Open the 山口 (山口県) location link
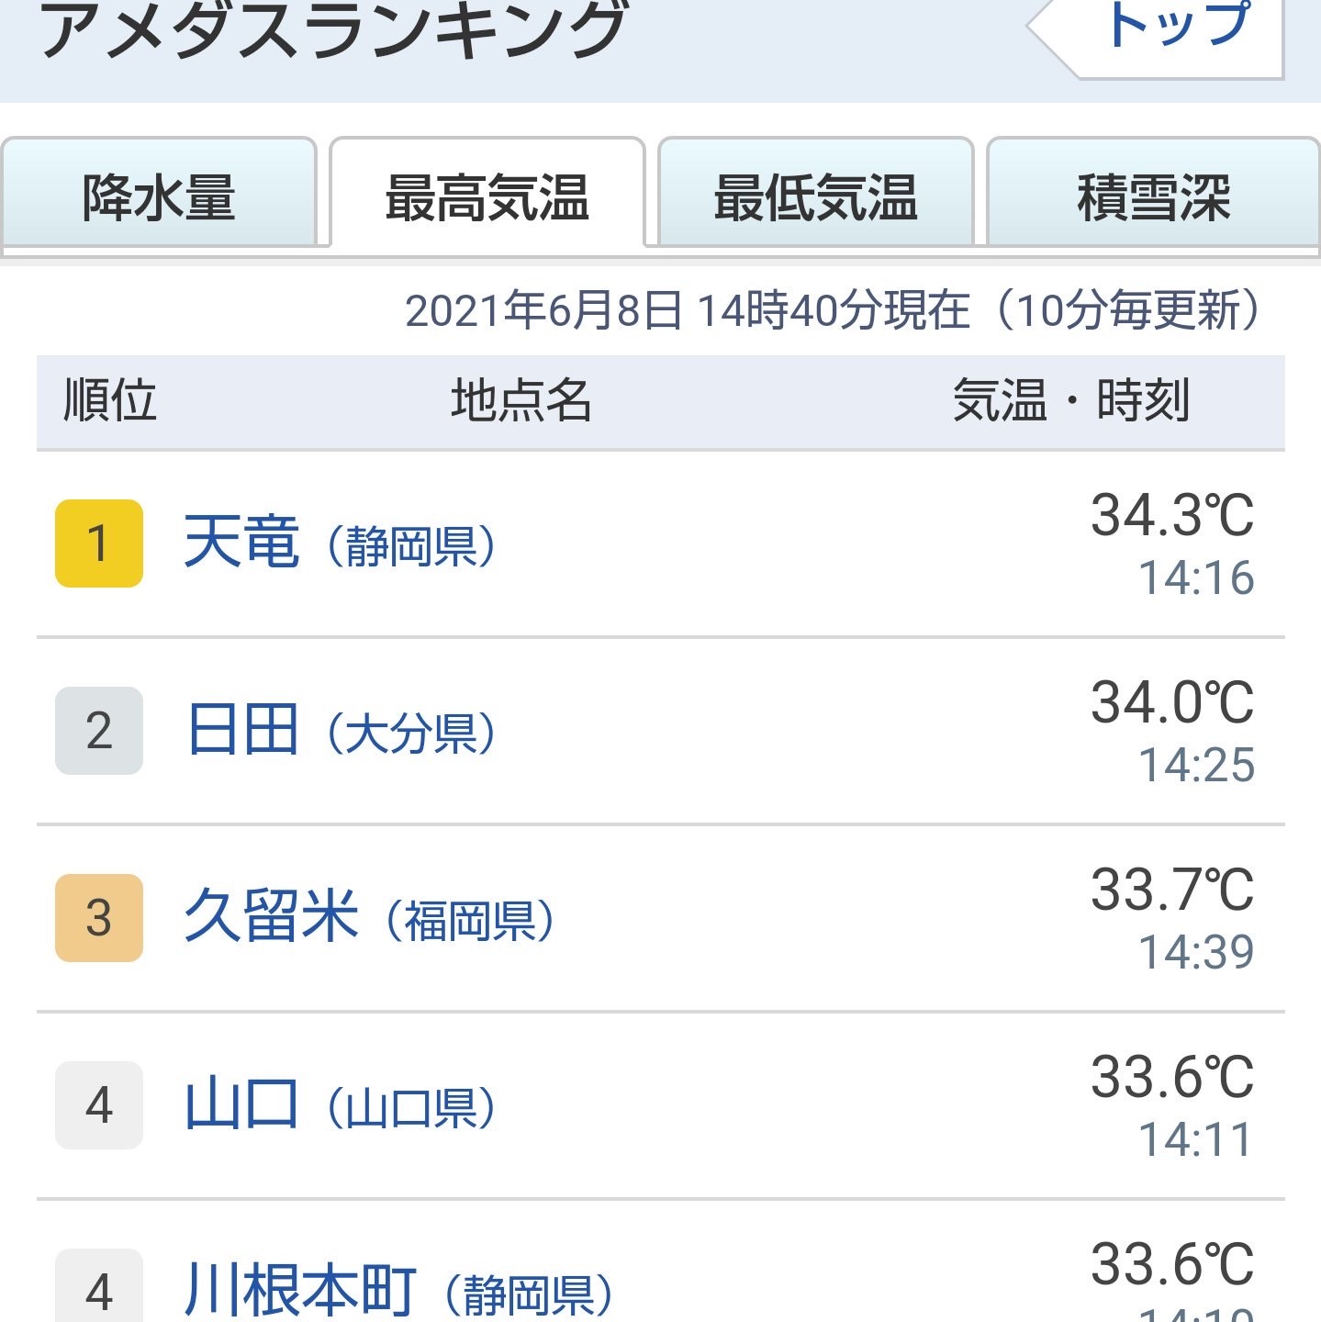1321x1322 pixels. tap(339, 1105)
